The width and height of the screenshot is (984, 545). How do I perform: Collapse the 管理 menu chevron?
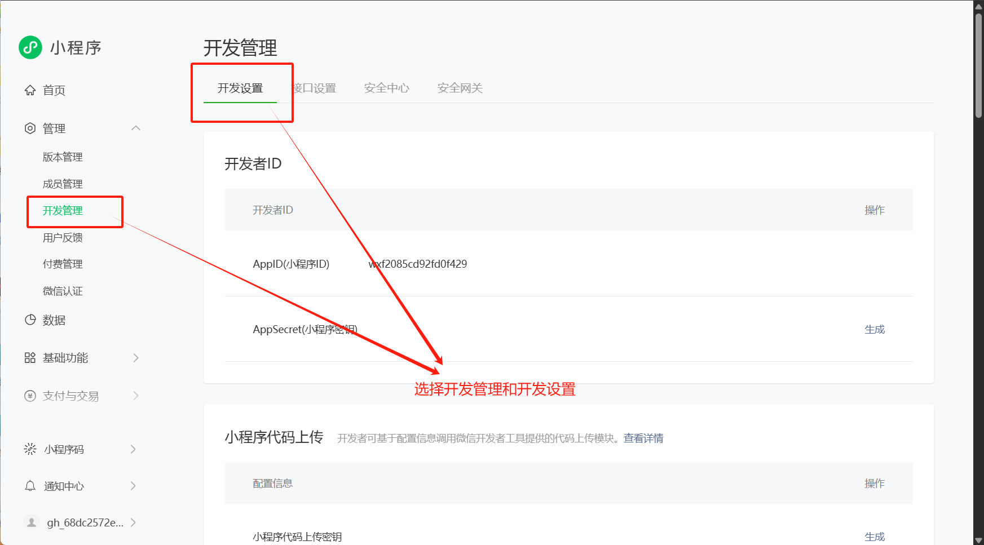tap(136, 129)
